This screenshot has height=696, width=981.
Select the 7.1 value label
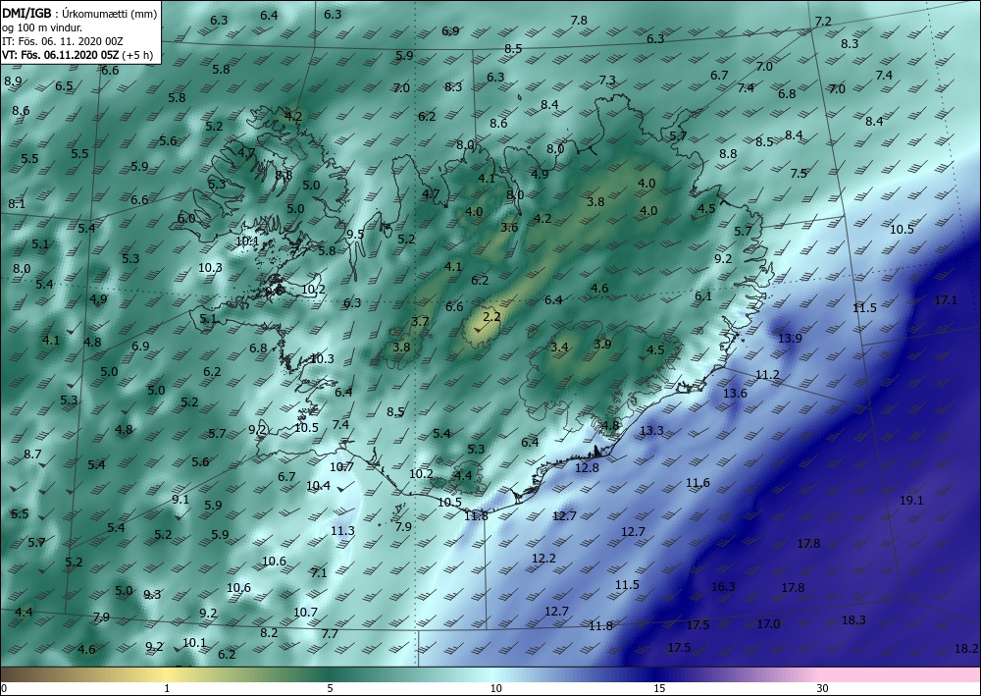coord(319,572)
